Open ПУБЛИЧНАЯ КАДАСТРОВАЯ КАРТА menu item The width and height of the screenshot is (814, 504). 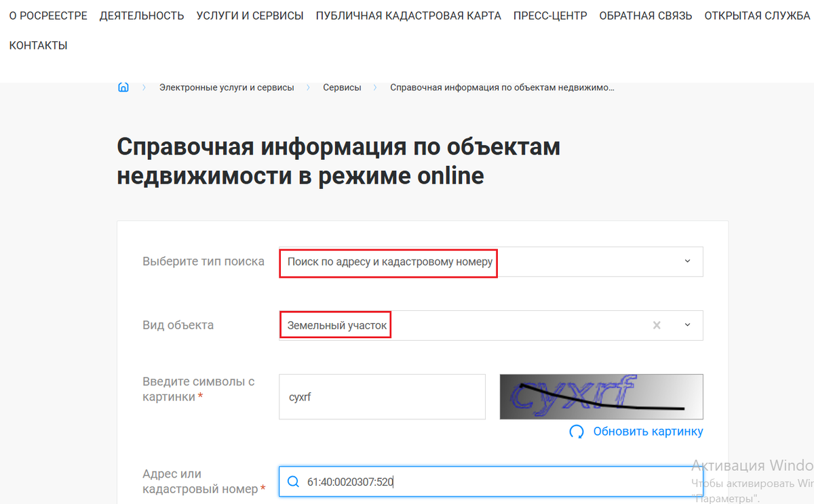pos(408,16)
